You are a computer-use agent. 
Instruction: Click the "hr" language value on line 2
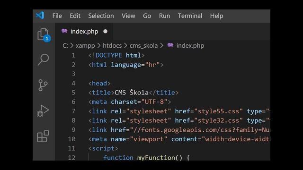[x=152, y=65]
